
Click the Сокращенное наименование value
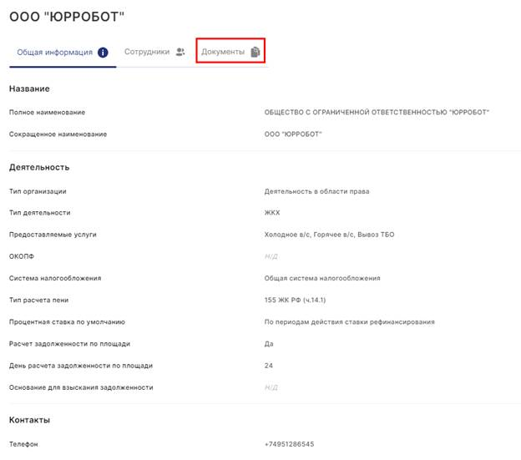click(292, 134)
